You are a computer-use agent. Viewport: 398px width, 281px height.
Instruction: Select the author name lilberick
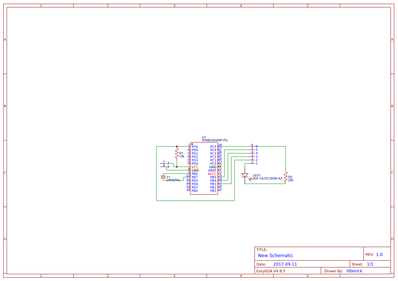pos(354,271)
